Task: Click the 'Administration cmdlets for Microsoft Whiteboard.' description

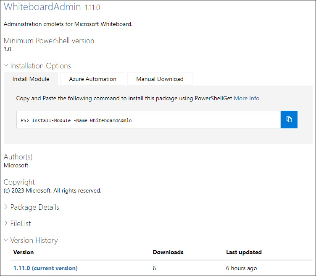Action: 68,24
